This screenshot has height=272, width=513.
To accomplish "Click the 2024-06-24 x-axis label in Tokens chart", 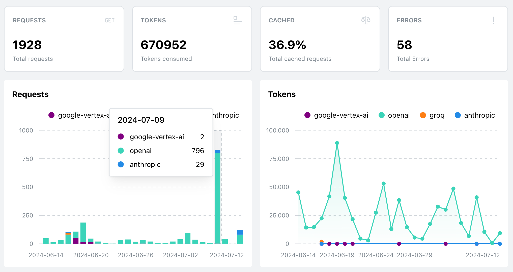I will point(376,255).
